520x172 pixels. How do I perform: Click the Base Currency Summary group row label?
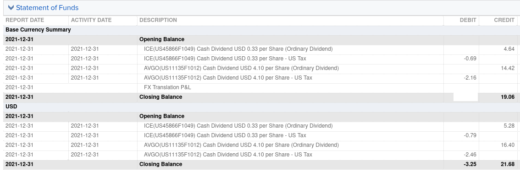[x=38, y=30]
